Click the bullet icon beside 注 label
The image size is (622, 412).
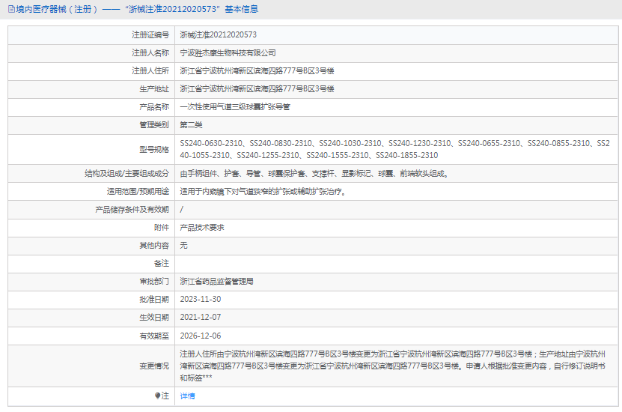(x=157, y=396)
